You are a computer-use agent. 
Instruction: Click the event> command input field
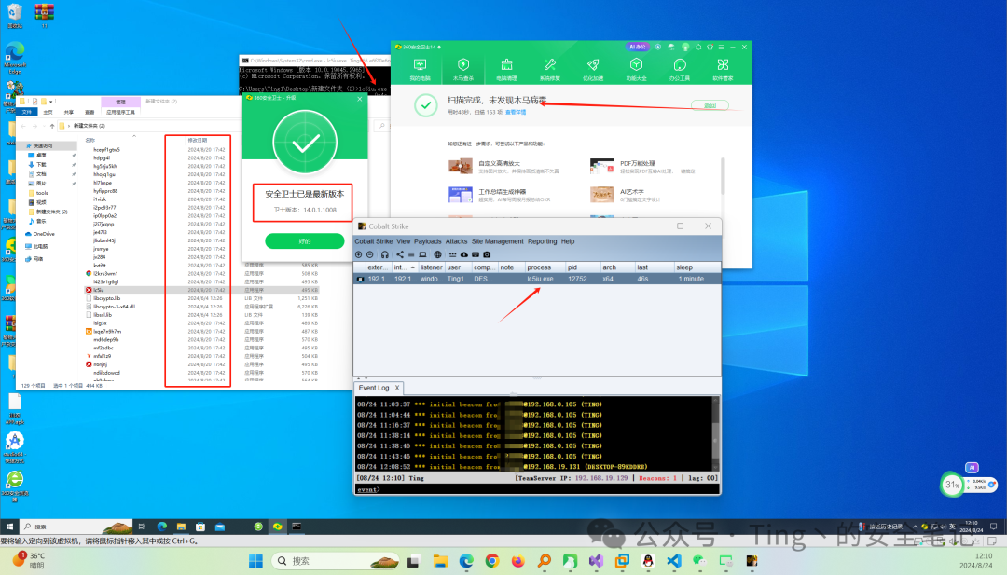tap(537, 489)
